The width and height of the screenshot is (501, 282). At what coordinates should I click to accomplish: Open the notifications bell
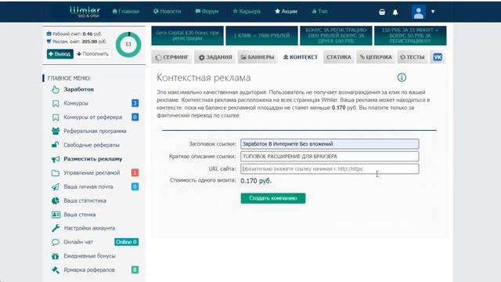pos(395,13)
